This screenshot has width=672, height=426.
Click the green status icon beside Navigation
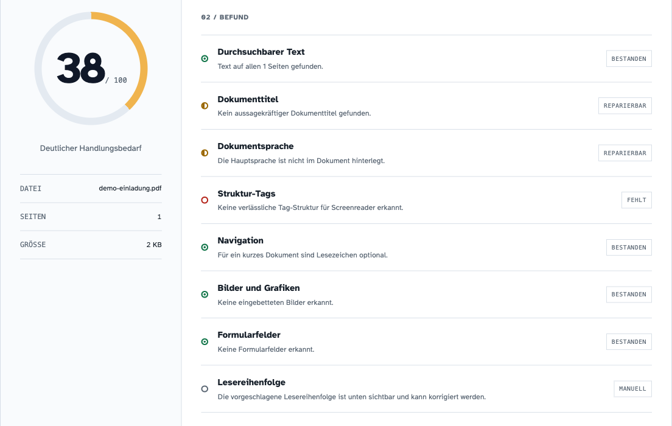click(x=205, y=247)
